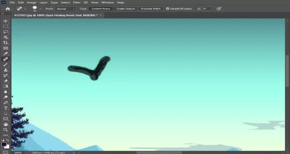Click the Home icon in options bar

pos(8,9)
